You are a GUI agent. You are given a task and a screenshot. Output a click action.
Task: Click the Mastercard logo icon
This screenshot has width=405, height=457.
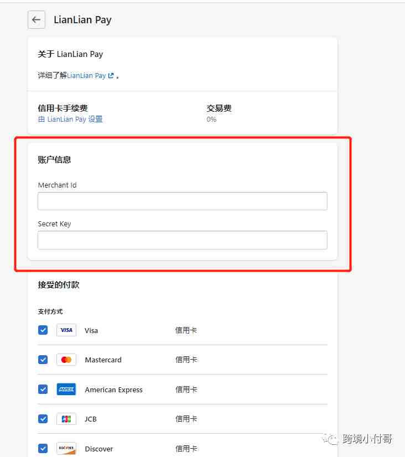[66, 360]
